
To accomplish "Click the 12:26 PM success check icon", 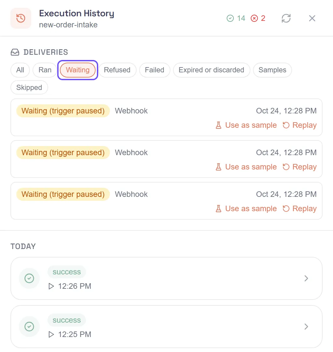I will point(29,278).
